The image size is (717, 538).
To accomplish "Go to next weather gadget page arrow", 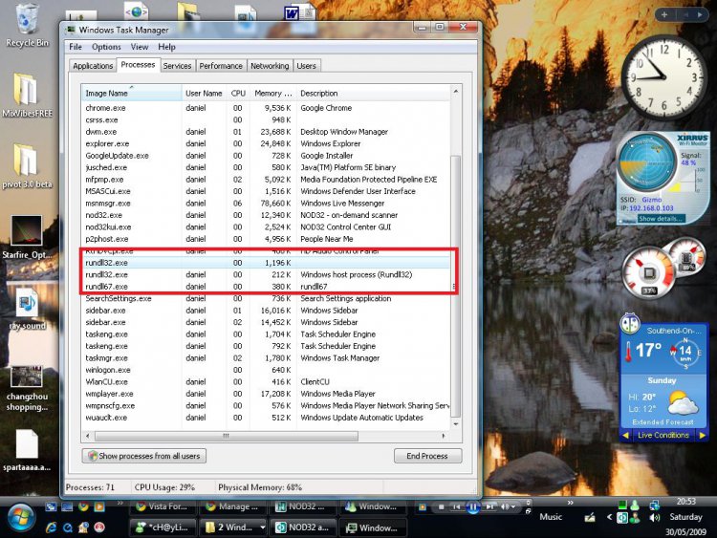I will [703, 436].
